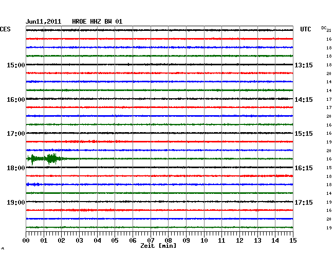Click the 17:15 UTC time label
Image resolution: width=334 pixels, height=254 pixels.
click(304, 202)
